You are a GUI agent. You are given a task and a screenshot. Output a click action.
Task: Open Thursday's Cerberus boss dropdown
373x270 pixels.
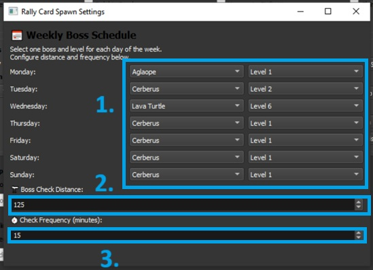point(187,123)
